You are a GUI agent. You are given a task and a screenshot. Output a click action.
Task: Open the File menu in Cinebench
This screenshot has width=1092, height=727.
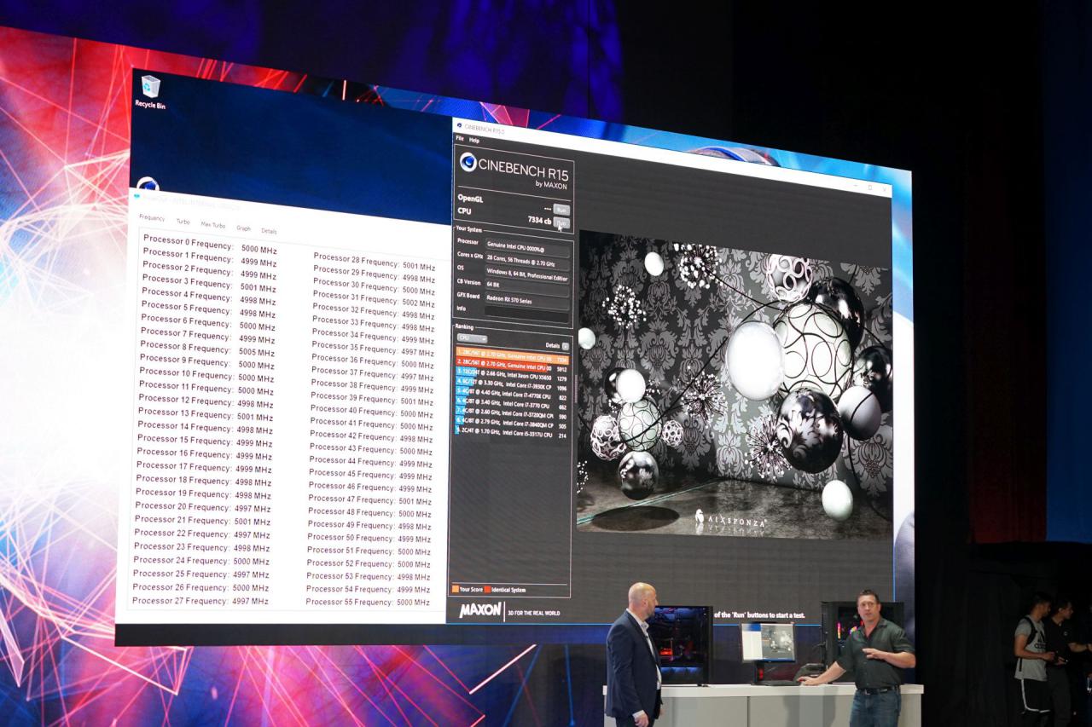(x=460, y=139)
